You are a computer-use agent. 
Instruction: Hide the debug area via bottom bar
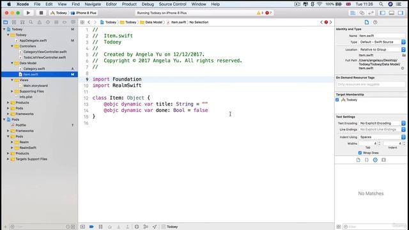[x=82, y=227]
